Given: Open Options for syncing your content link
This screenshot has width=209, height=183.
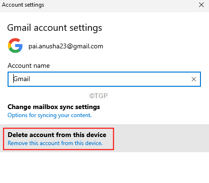Looking at the screenshot, I should (x=49, y=115).
